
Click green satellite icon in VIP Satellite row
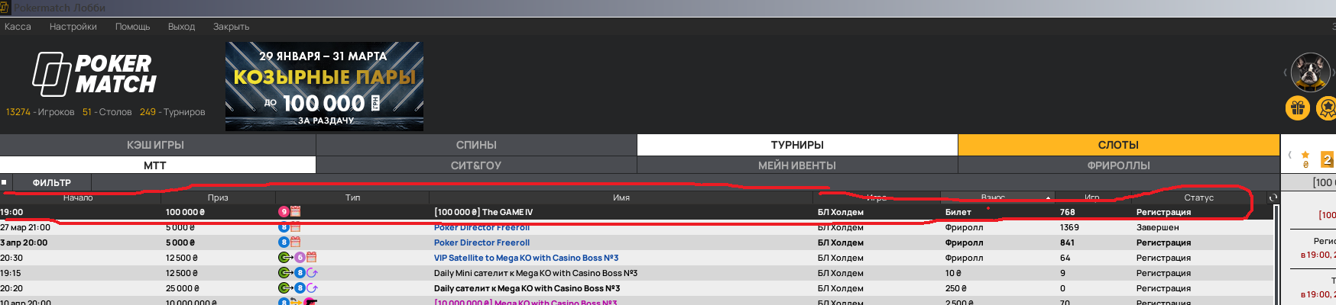(285, 258)
